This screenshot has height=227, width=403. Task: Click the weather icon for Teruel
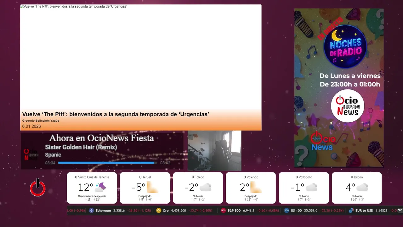point(152,187)
